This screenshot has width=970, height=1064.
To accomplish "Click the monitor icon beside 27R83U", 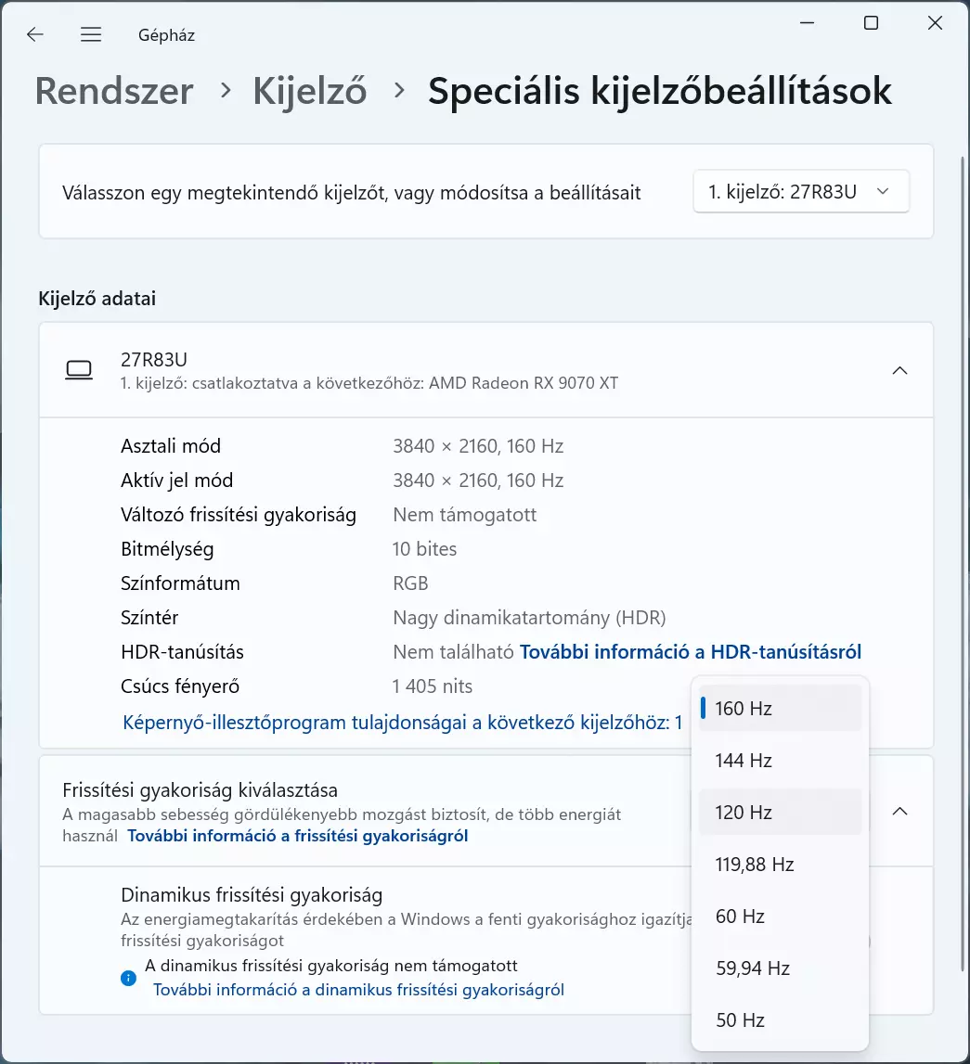I will (x=79, y=370).
